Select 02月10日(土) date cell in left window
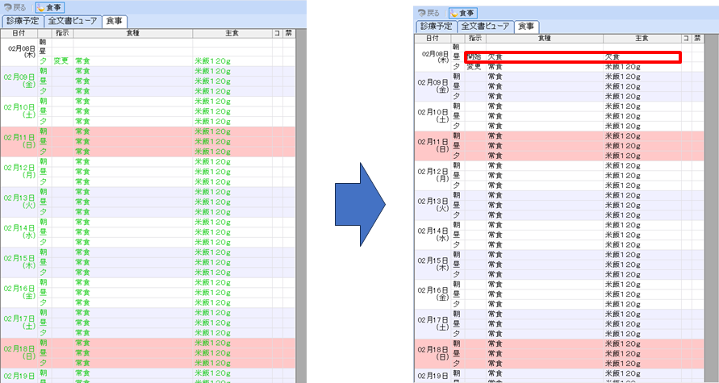 coord(19,111)
